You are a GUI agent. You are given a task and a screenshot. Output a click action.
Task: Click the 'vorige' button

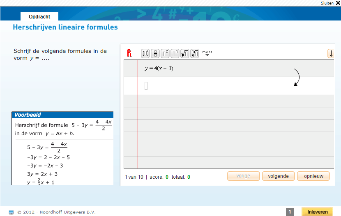point(243,176)
